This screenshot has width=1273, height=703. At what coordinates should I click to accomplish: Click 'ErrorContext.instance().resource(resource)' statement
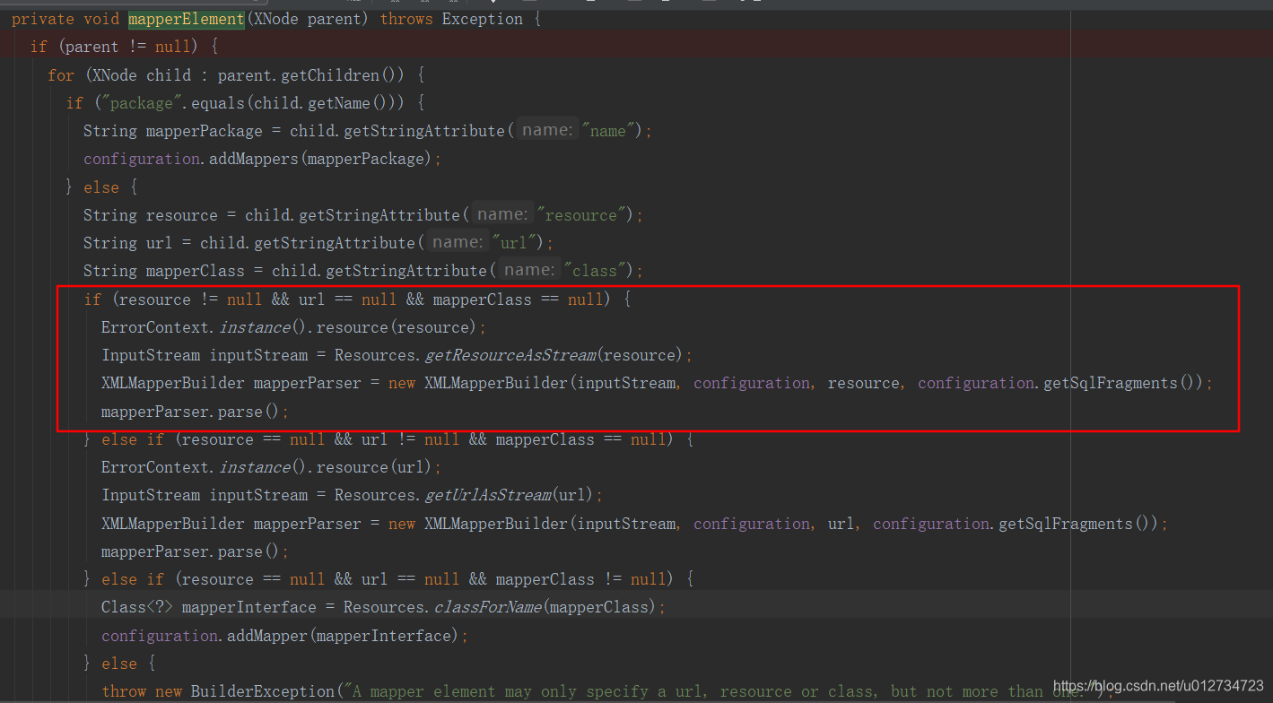(293, 327)
